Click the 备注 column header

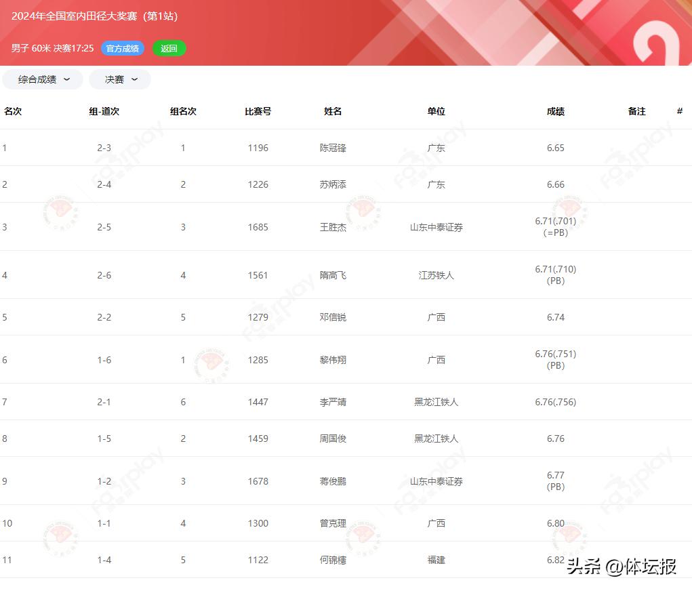point(636,111)
